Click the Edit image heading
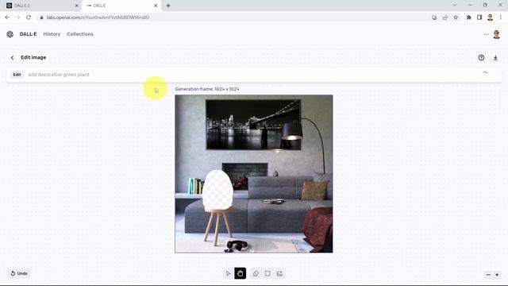 point(33,57)
